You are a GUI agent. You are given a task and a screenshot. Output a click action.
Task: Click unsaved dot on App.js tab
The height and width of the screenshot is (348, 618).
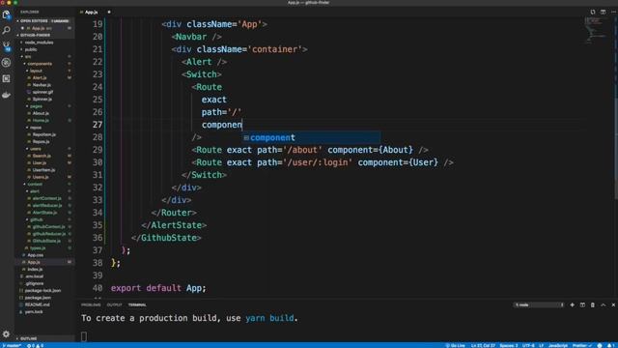[109, 13]
